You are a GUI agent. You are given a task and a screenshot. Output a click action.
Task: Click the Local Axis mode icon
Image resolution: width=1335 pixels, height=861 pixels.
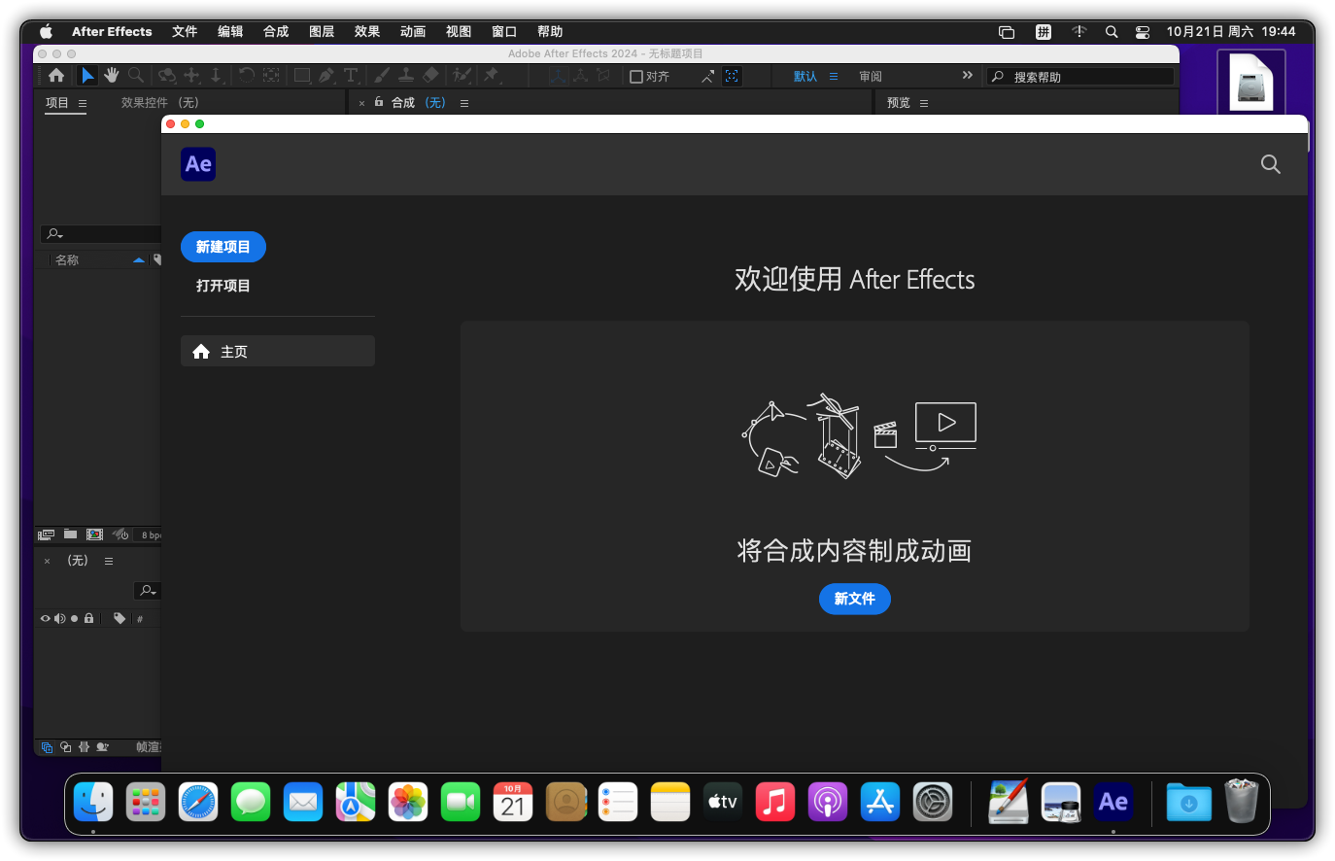tap(557, 75)
